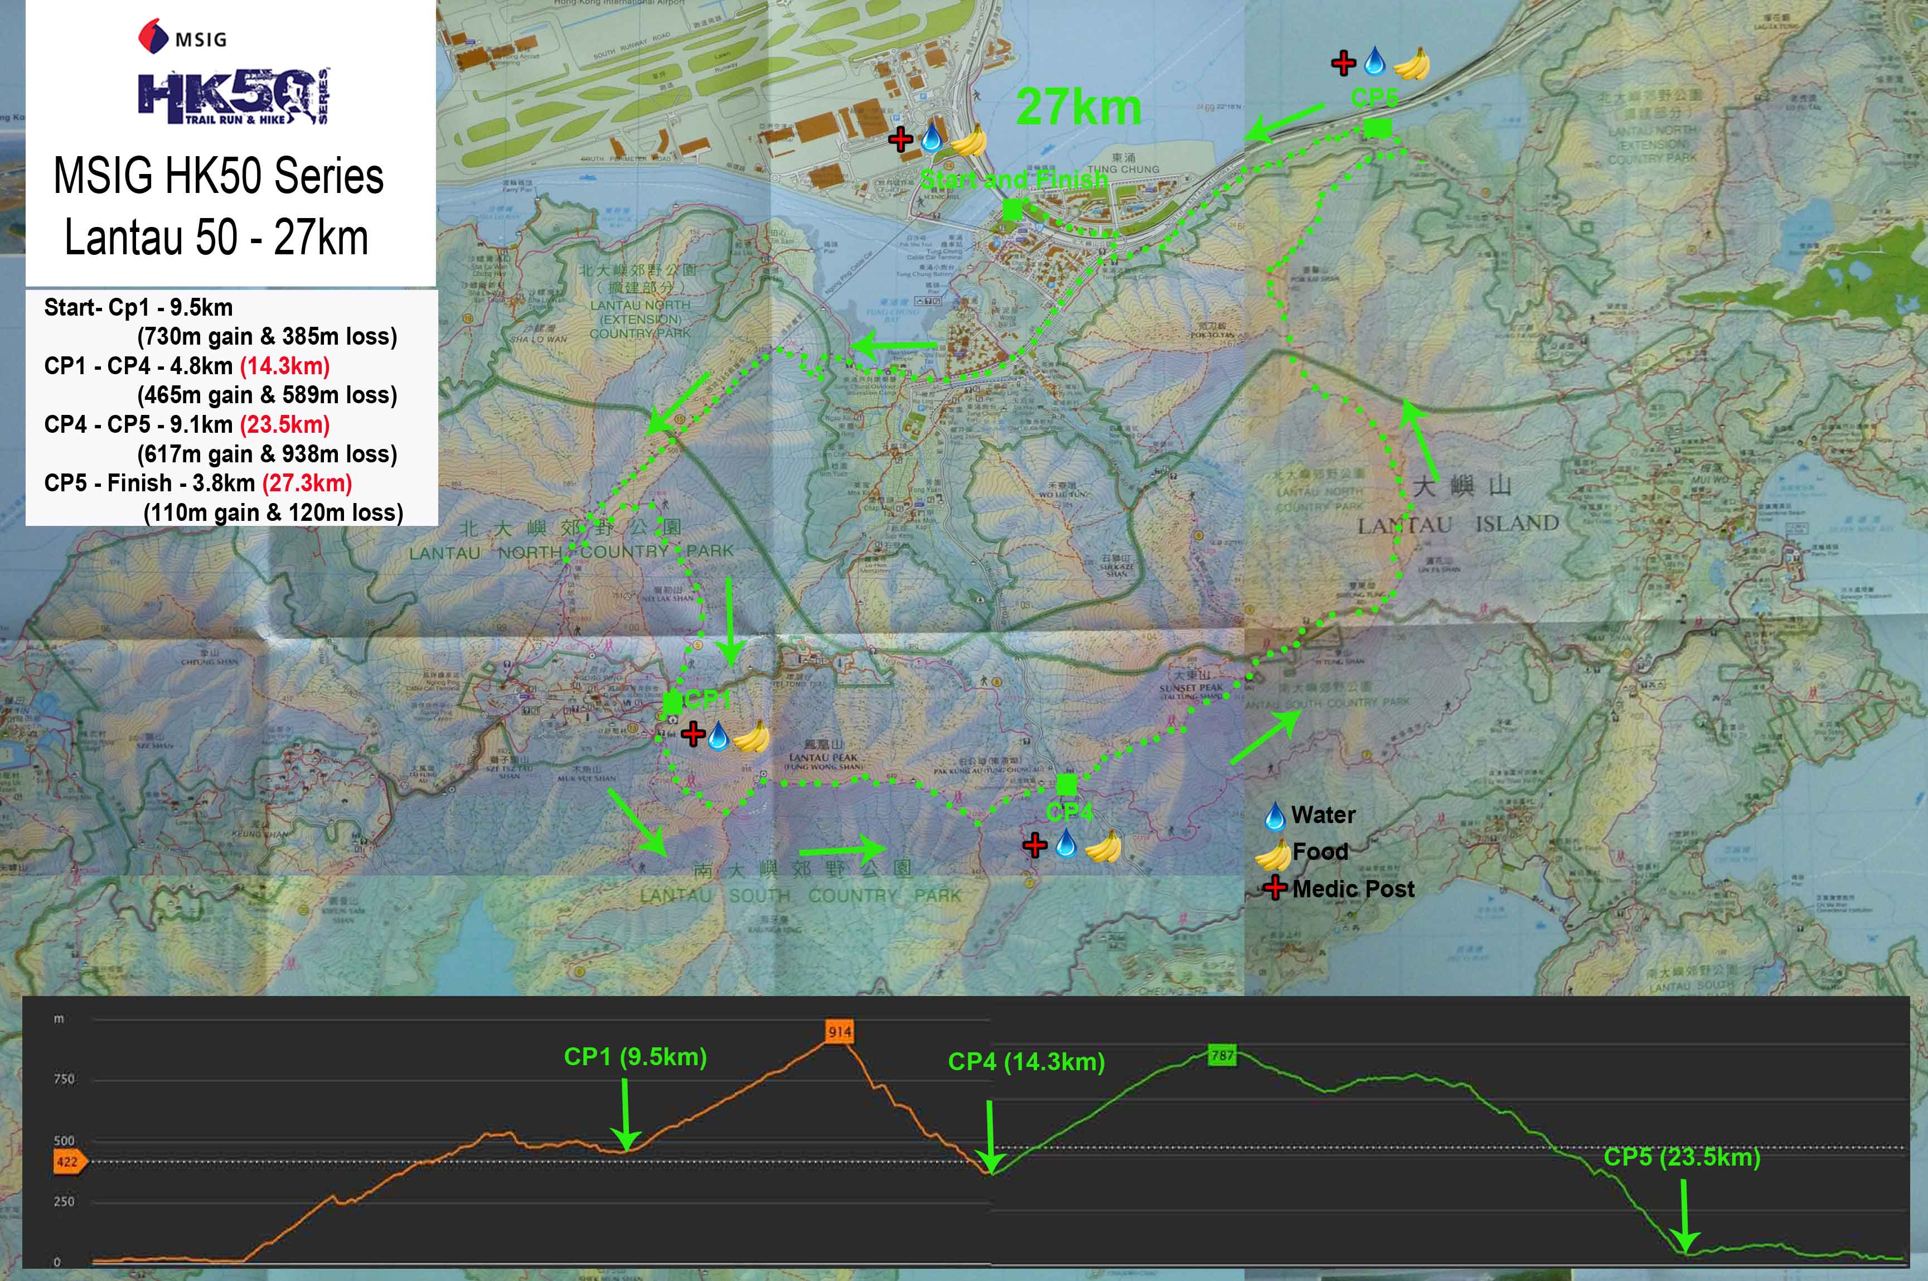Click the red '(27.3km)' cumulative distance

point(307,483)
